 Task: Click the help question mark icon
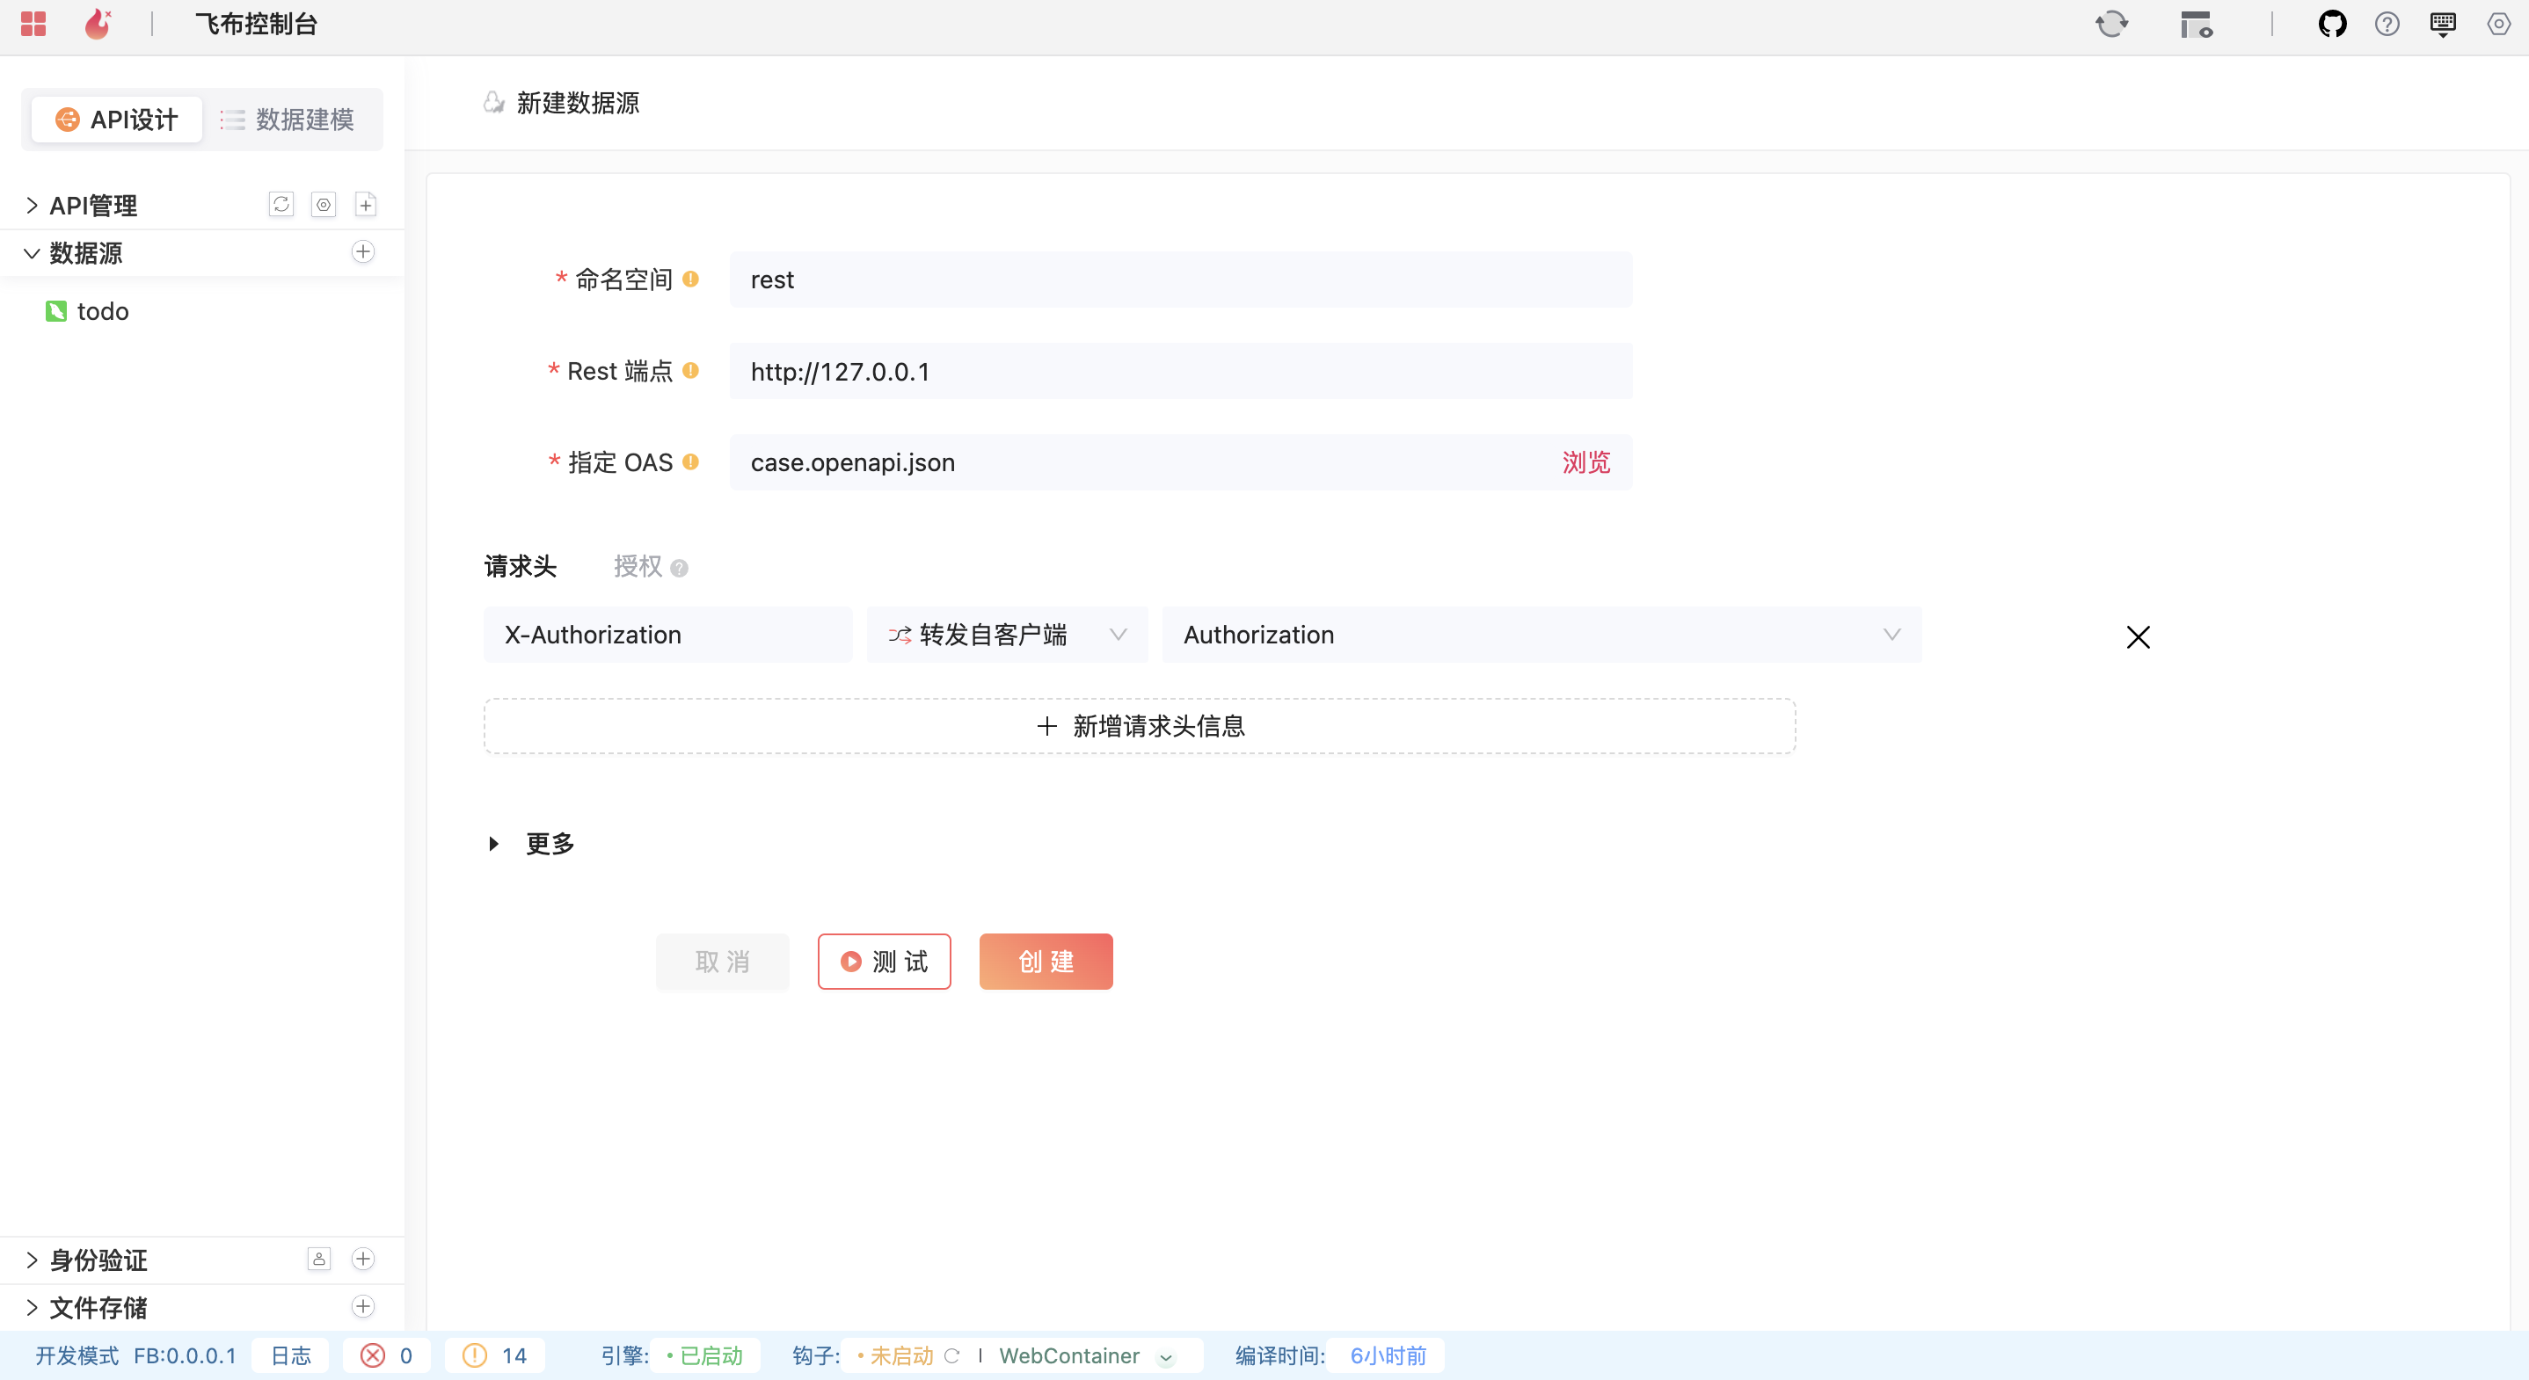pyautogui.click(x=2387, y=25)
